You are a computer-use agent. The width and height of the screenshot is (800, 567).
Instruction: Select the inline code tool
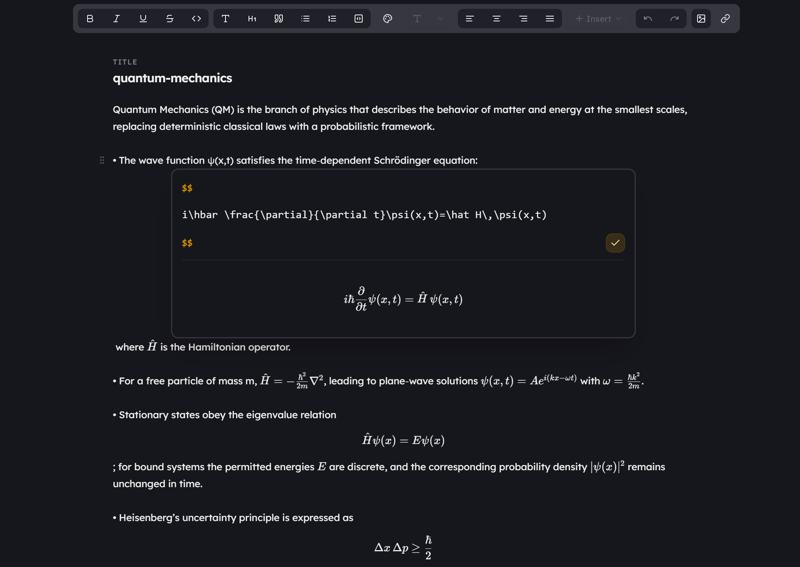point(196,19)
